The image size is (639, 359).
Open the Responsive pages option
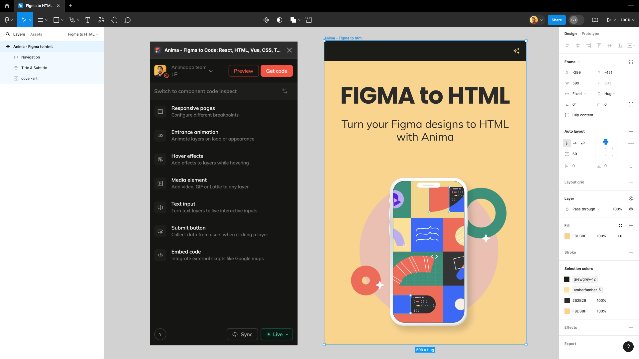(x=224, y=112)
